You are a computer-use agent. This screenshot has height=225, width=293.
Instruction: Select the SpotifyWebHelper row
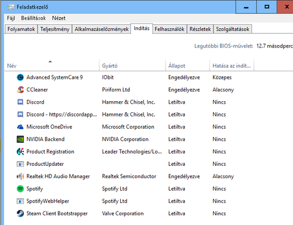148,201
